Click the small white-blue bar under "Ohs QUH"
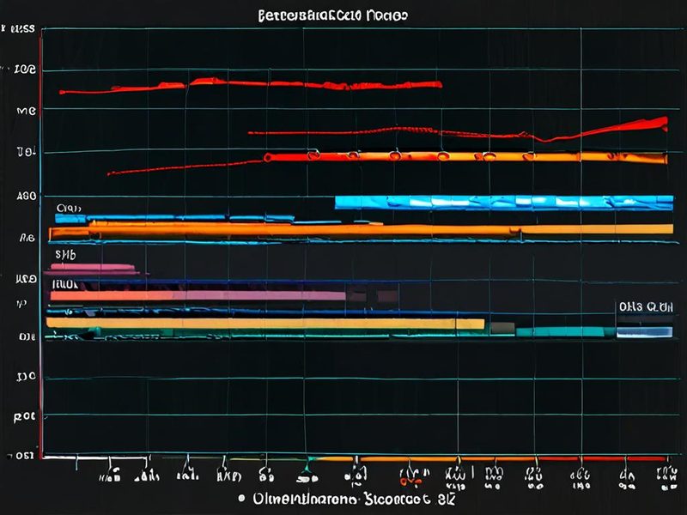The width and height of the screenshot is (687, 515). point(645,332)
